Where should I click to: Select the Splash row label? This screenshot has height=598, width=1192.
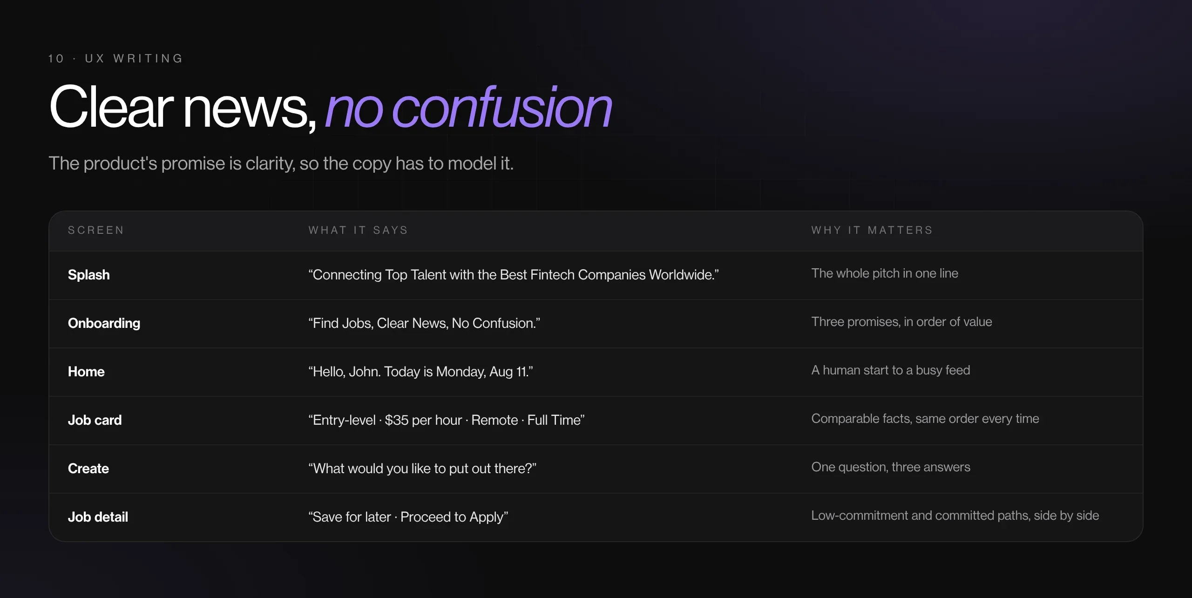click(89, 275)
